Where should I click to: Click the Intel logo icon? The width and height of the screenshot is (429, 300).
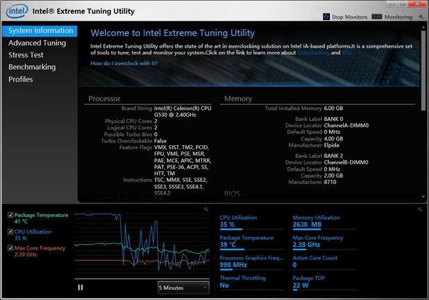[x=17, y=11]
